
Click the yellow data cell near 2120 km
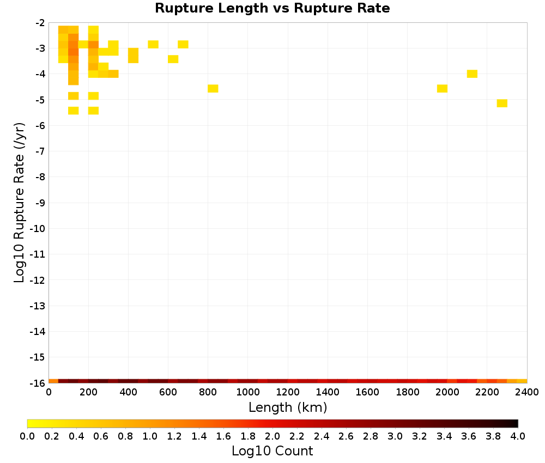pos(472,74)
